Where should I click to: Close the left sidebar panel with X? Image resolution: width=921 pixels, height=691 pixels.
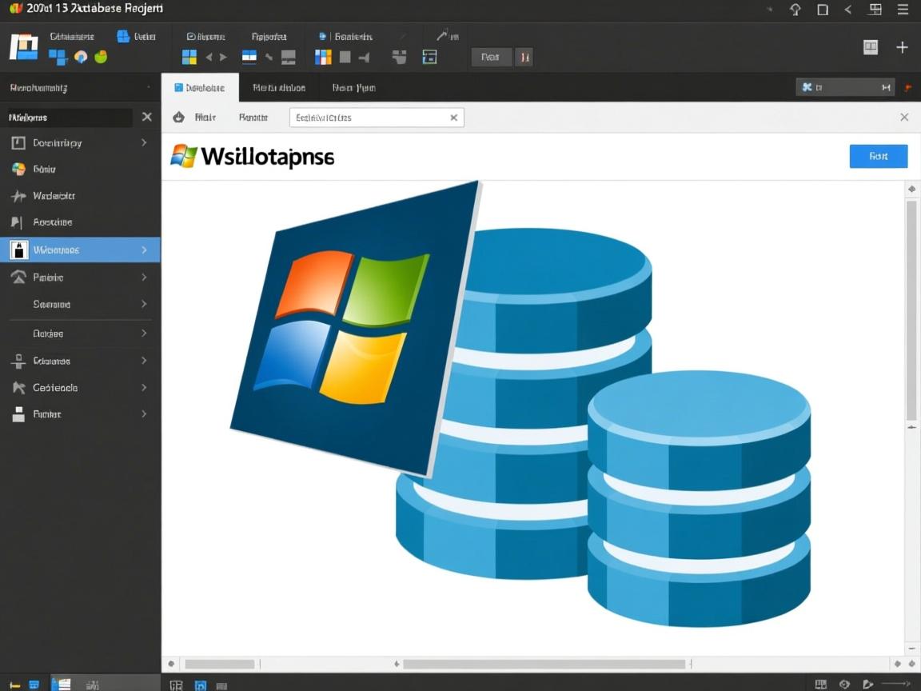(x=147, y=117)
